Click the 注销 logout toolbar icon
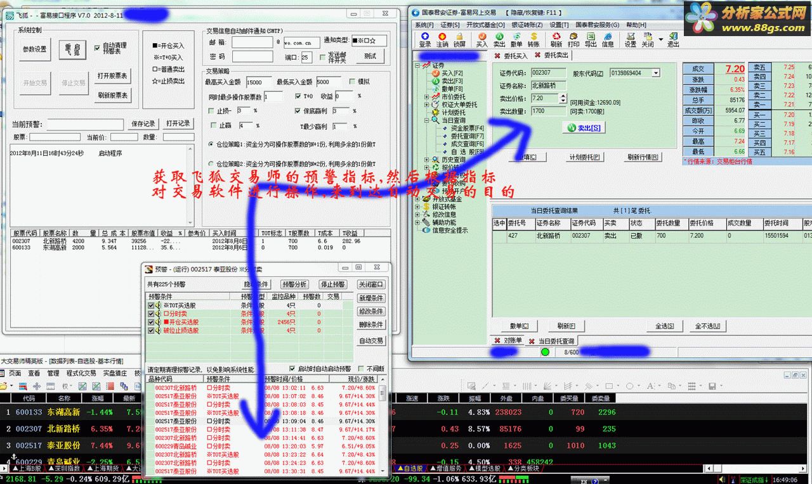Image resolution: width=812 pixels, height=484 pixels. 442,40
